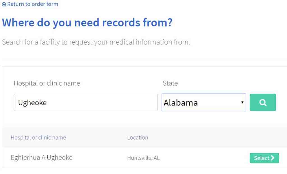Viewport: 287px width, 174px height.
Task: Click the empty right side of name input
Action: tap(126, 102)
